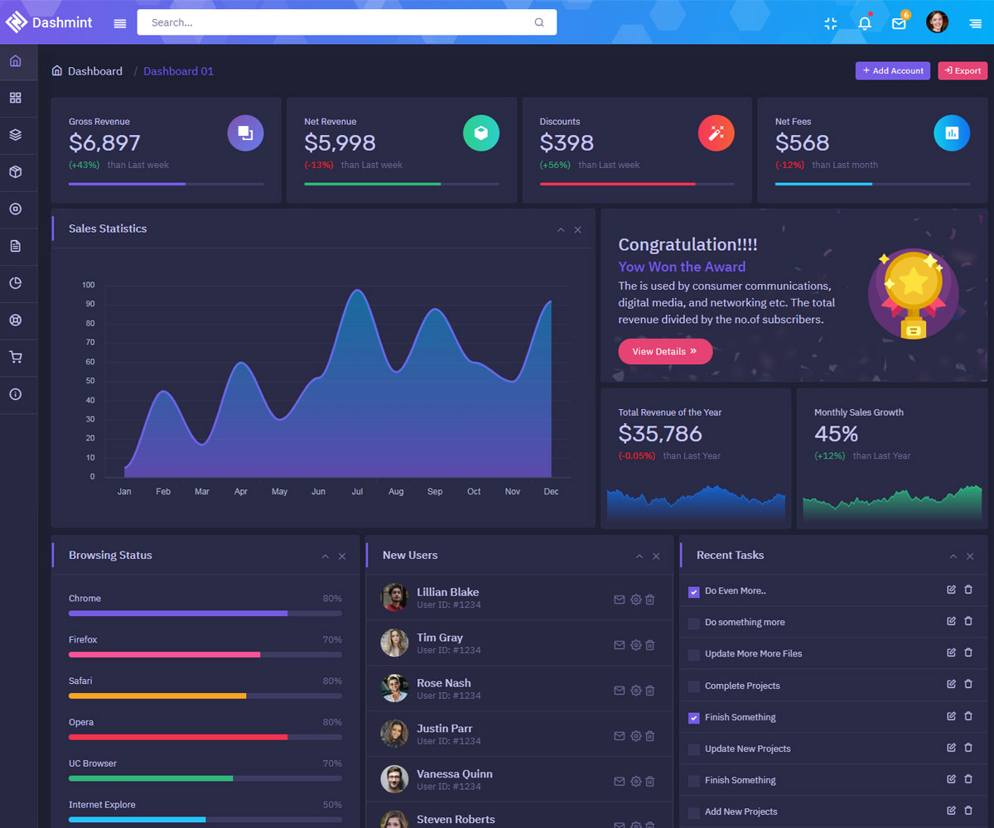Click the home icon in sidebar

click(x=15, y=61)
